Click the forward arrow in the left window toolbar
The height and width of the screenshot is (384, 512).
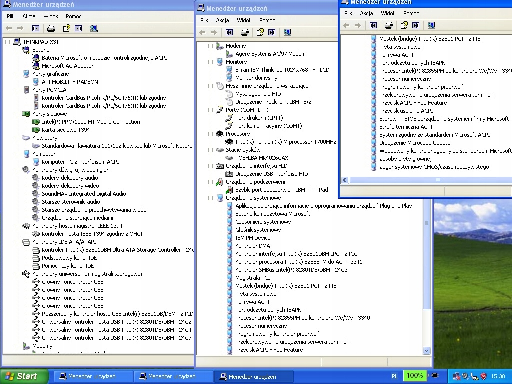point(20,28)
